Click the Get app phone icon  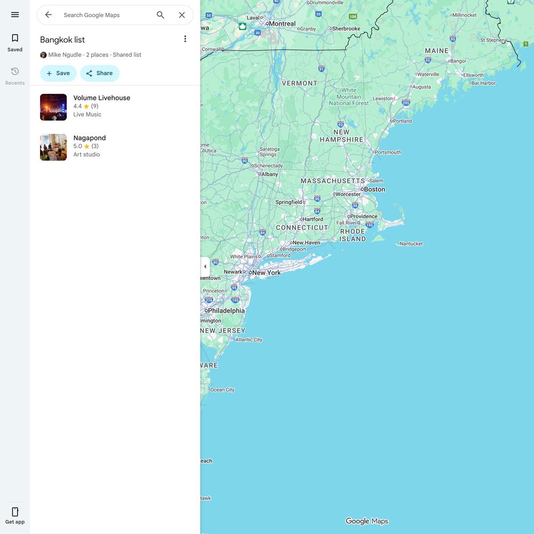[x=15, y=512]
